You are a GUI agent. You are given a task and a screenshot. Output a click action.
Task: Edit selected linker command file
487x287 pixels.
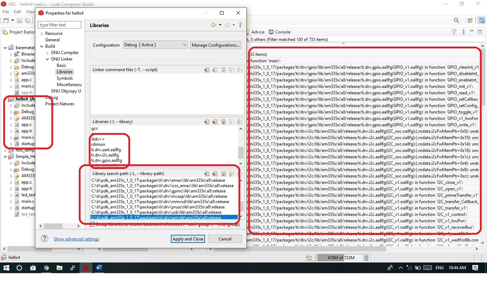tap(223, 70)
